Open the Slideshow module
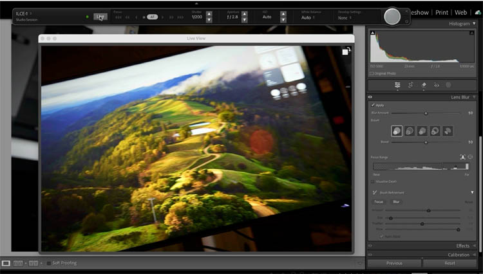 419,13
